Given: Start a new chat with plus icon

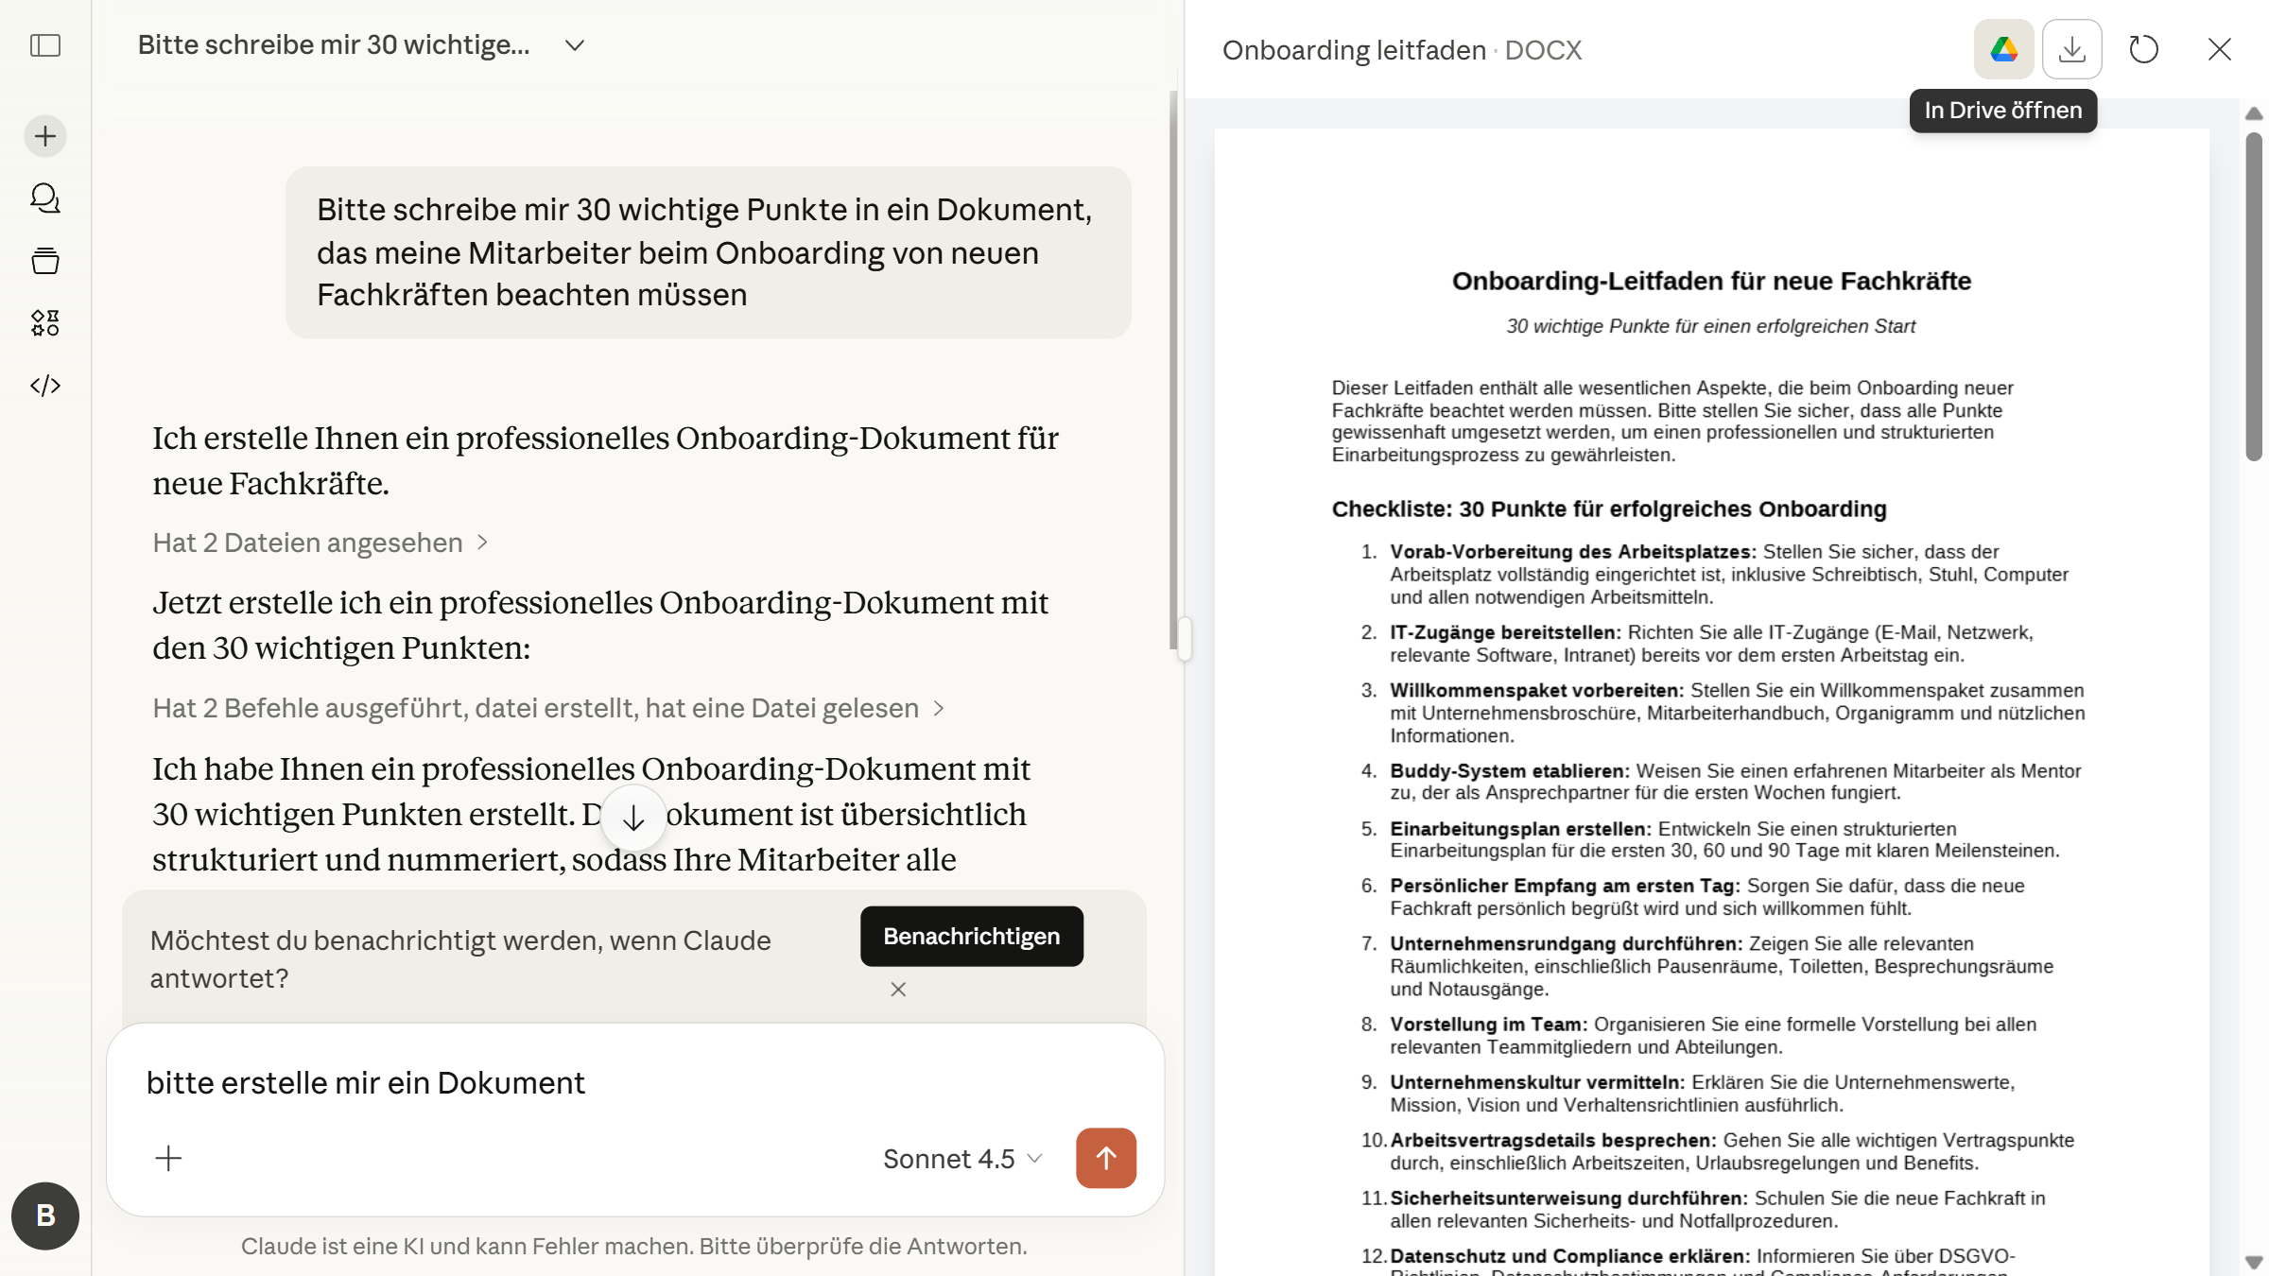Looking at the screenshot, I should pyautogui.click(x=45, y=136).
